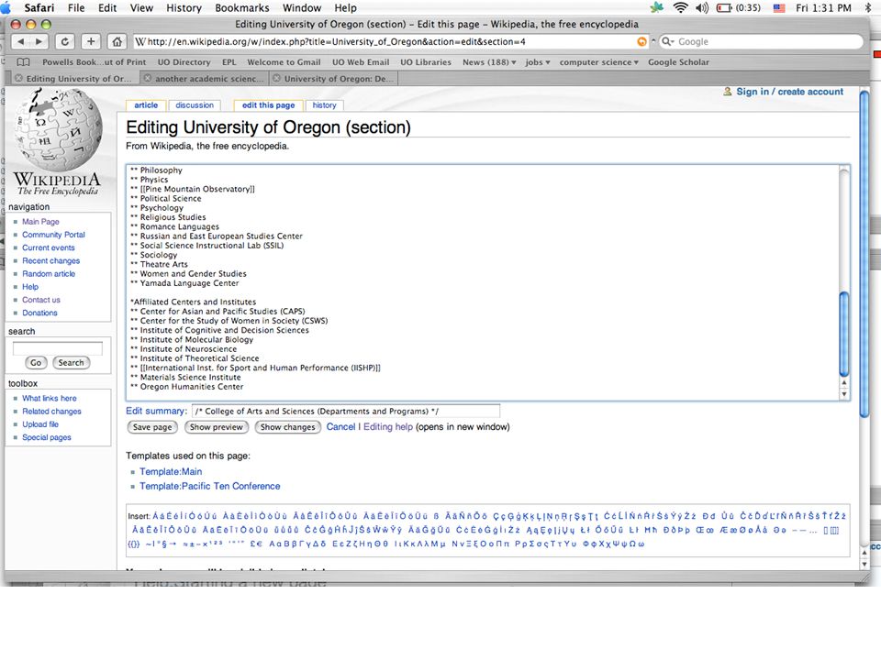The height and width of the screenshot is (660, 881).
Task: Open the Random article link
Action: (x=49, y=274)
